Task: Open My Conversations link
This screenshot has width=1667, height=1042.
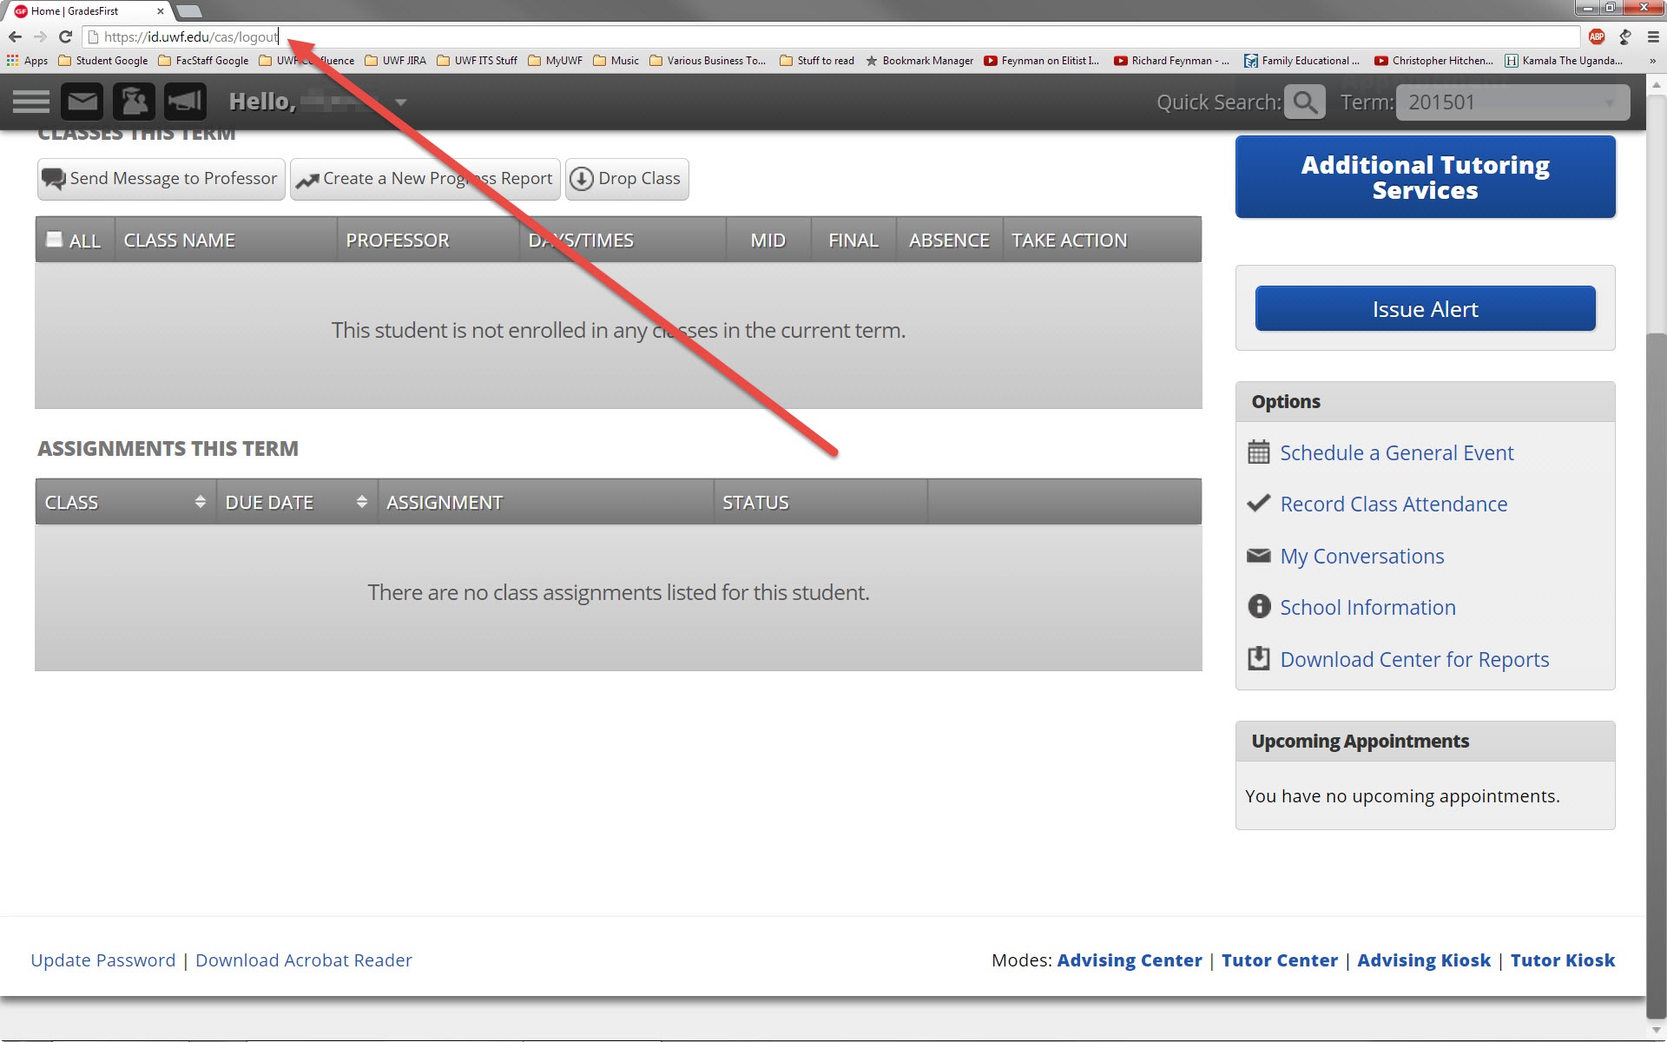Action: (1362, 556)
